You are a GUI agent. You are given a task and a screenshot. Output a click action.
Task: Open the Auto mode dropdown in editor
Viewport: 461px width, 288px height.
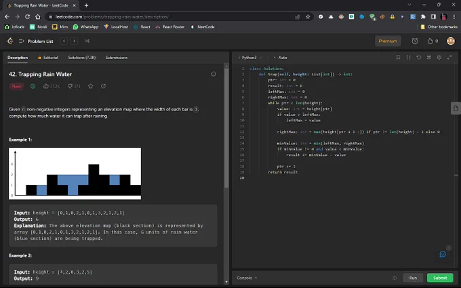tap(280, 58)
